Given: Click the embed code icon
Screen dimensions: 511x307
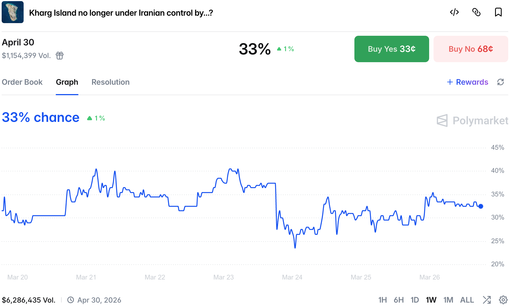Looking at the screenshot, I should pyautogui.click(x=454, y=12).
